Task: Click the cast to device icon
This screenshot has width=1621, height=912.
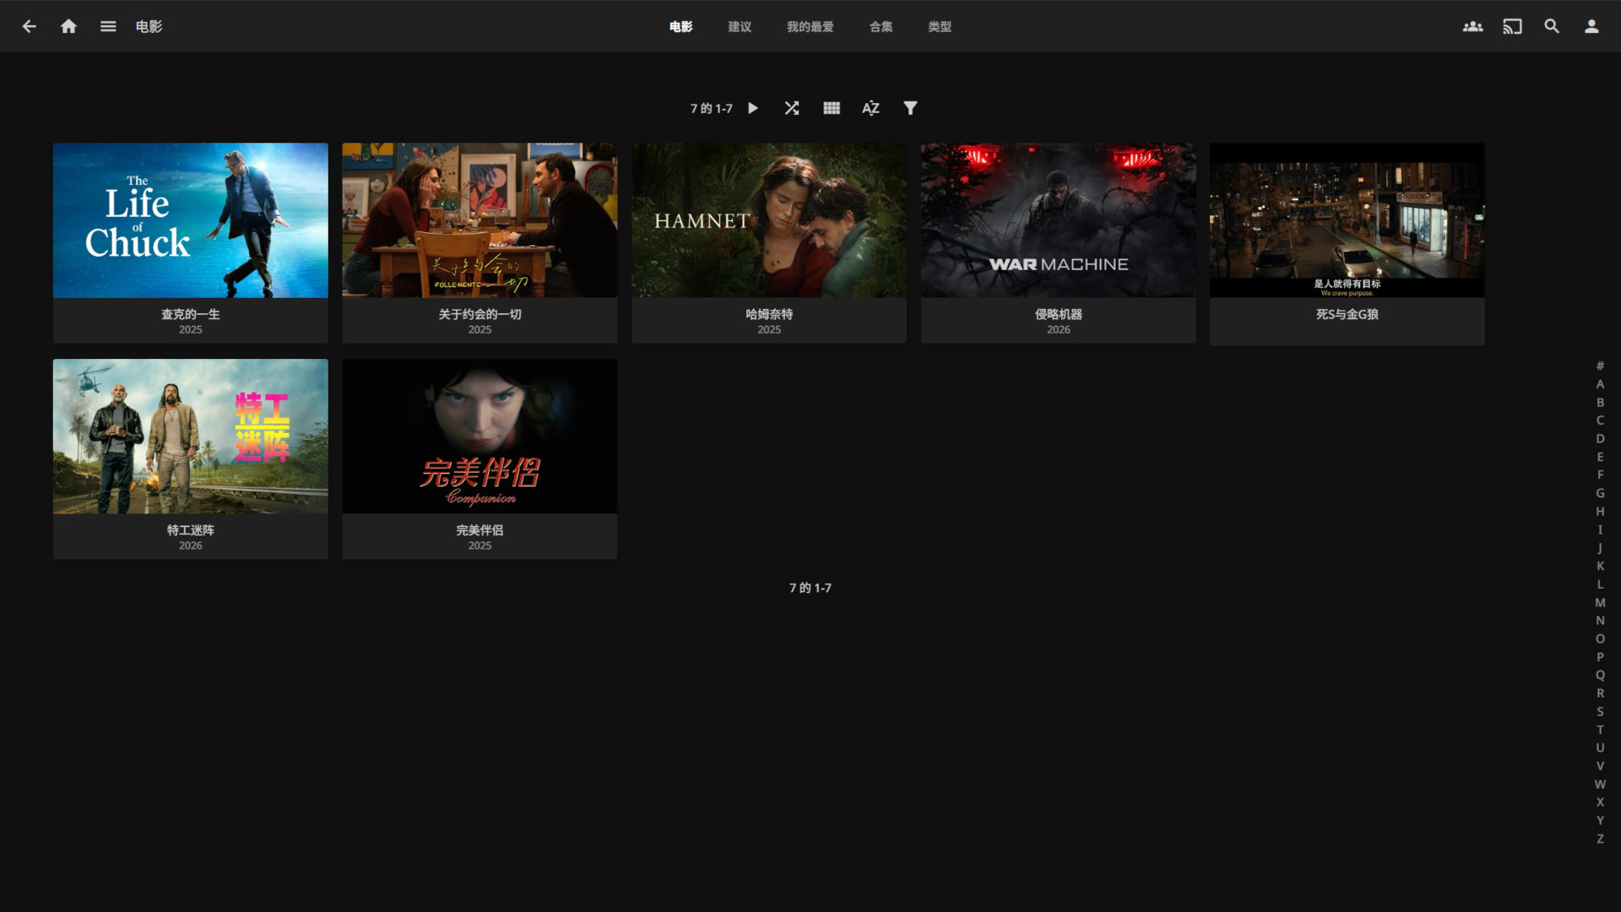Action: (x=1512, y=26)
